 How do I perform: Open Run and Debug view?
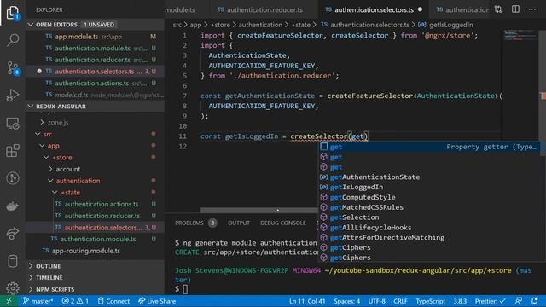13,96
